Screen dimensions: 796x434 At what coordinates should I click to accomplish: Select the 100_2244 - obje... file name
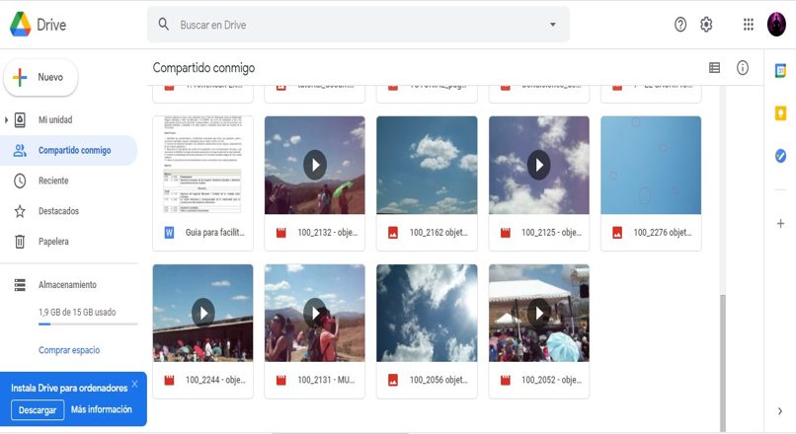click(x=215, y=381)
